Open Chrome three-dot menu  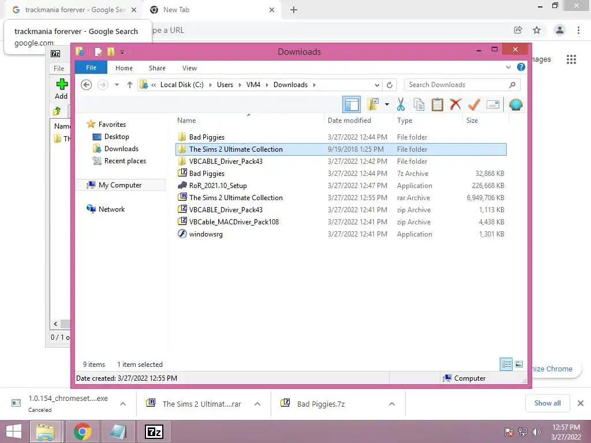point(578,30)
